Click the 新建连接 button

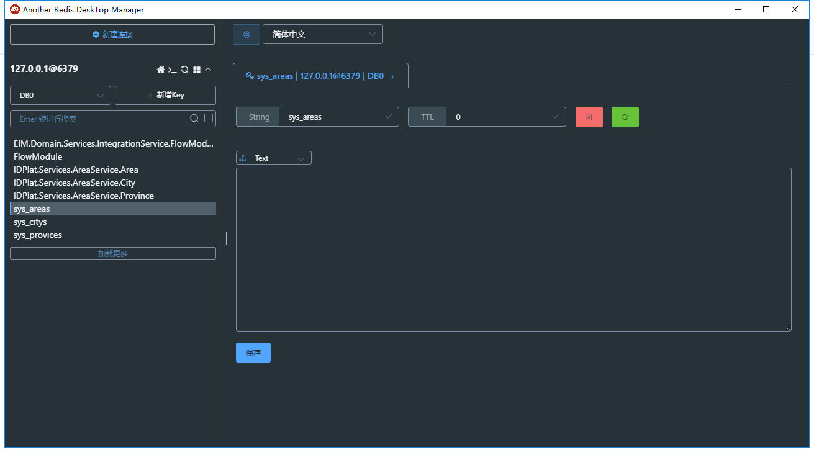coord(112,35)
